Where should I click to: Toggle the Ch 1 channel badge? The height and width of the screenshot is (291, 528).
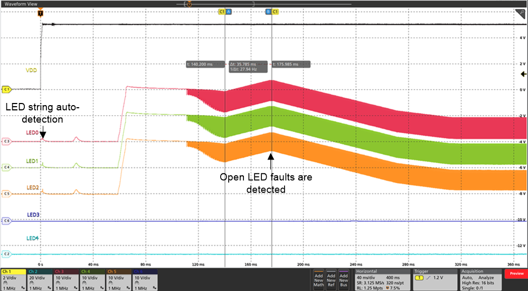[x=13, y=279]
